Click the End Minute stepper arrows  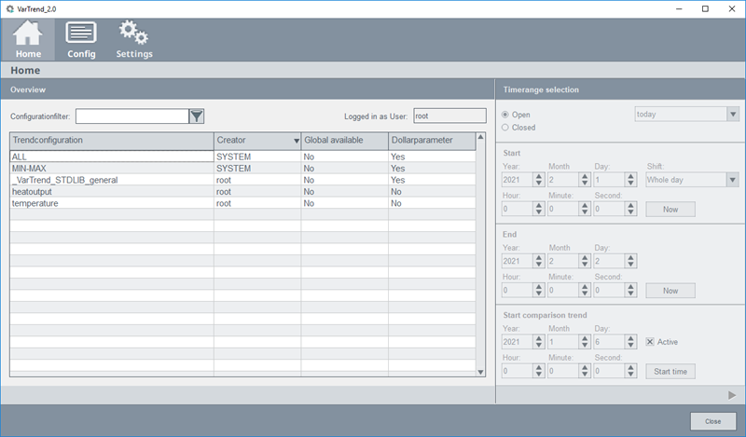click(585, 290)
